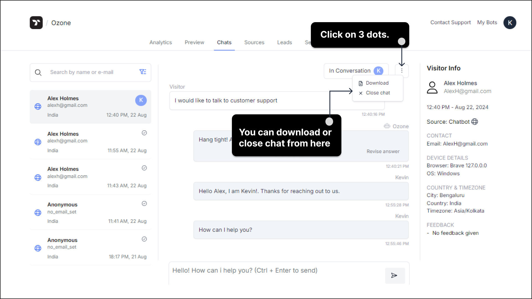Click 'Browser: Brave 127.0.0.0' text
The height and width of the screenshot is (299, 532).
pos(457,166)
